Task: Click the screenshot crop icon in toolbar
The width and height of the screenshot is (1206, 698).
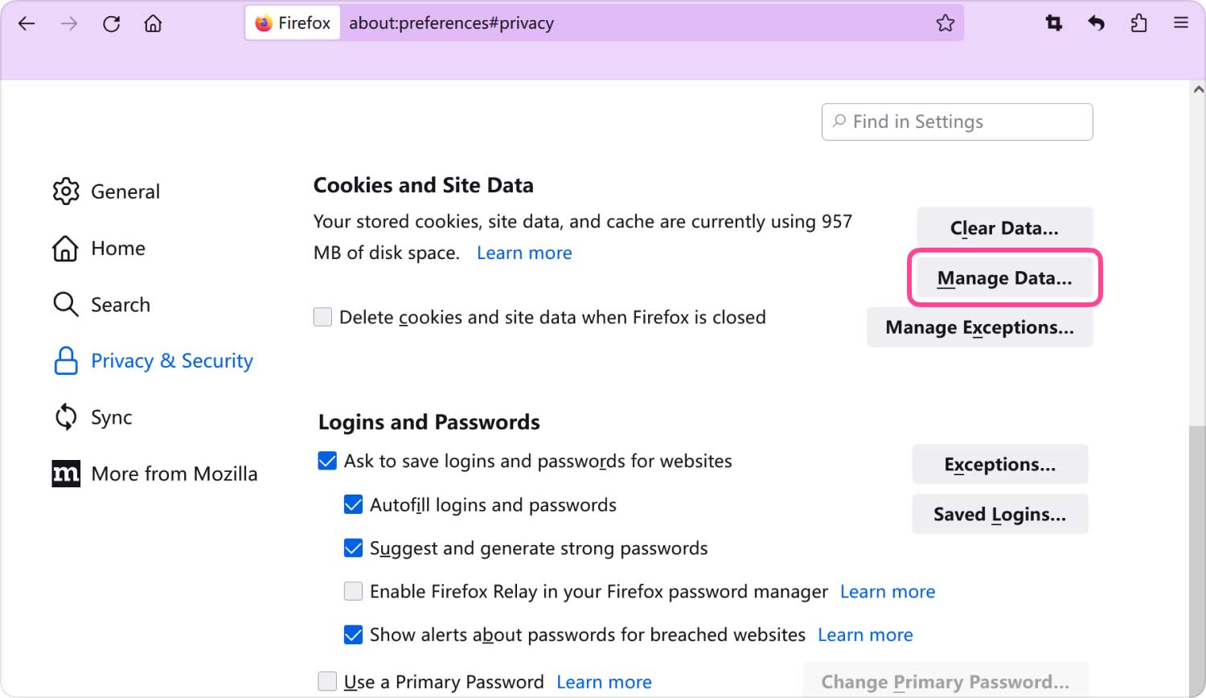Action: click(x=1053, y=23)
